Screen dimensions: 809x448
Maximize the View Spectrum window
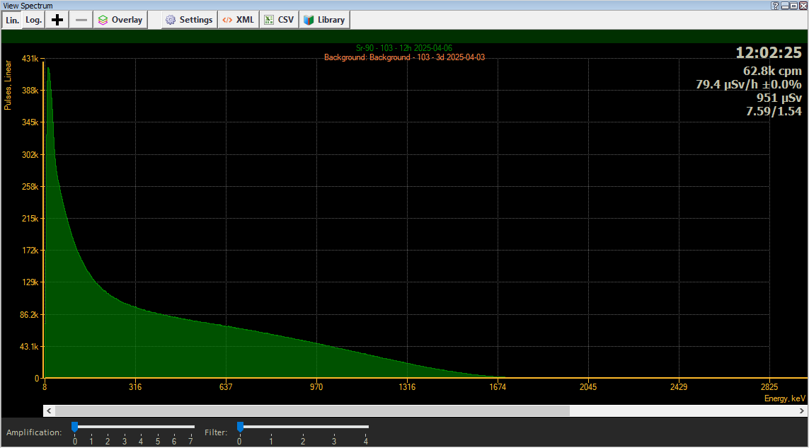794,5
